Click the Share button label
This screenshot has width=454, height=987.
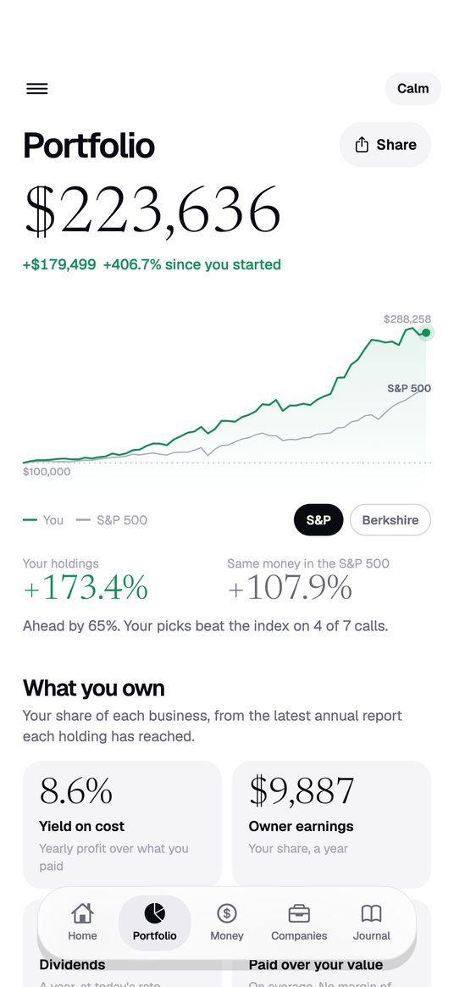pyautogui.click(x=396, y=145)
